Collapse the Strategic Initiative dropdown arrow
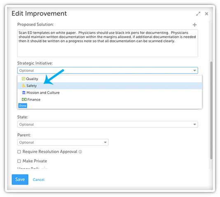The image size is (220, 197). click(194, 70)
